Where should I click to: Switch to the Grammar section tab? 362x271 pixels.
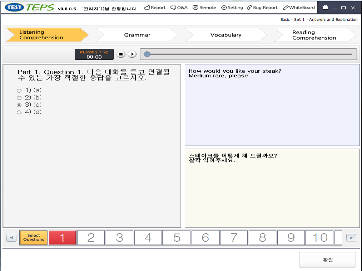click(x=137, y=35)
